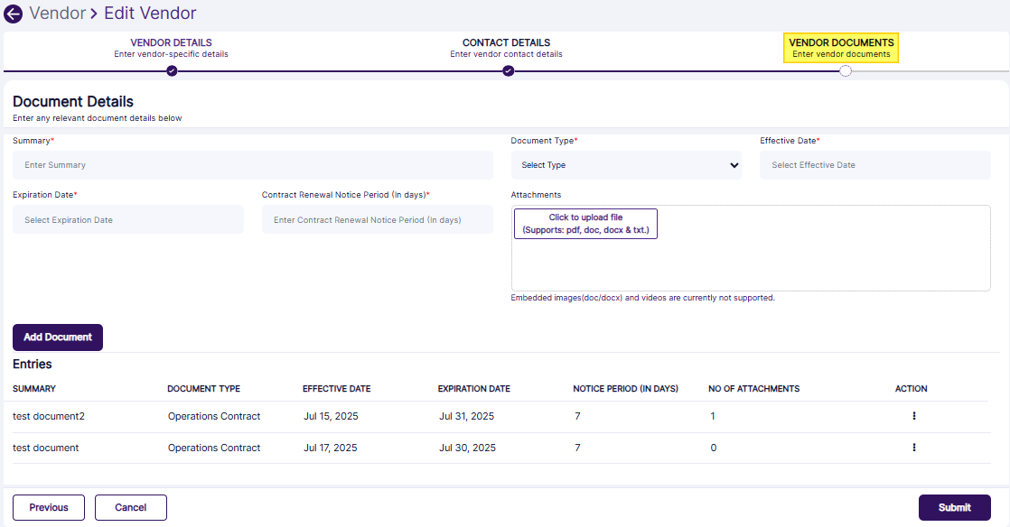Viewport: 1010px width, 527px height.
Task: Click the Vendor Details step checkmark
Action: [x=172, y=71]
